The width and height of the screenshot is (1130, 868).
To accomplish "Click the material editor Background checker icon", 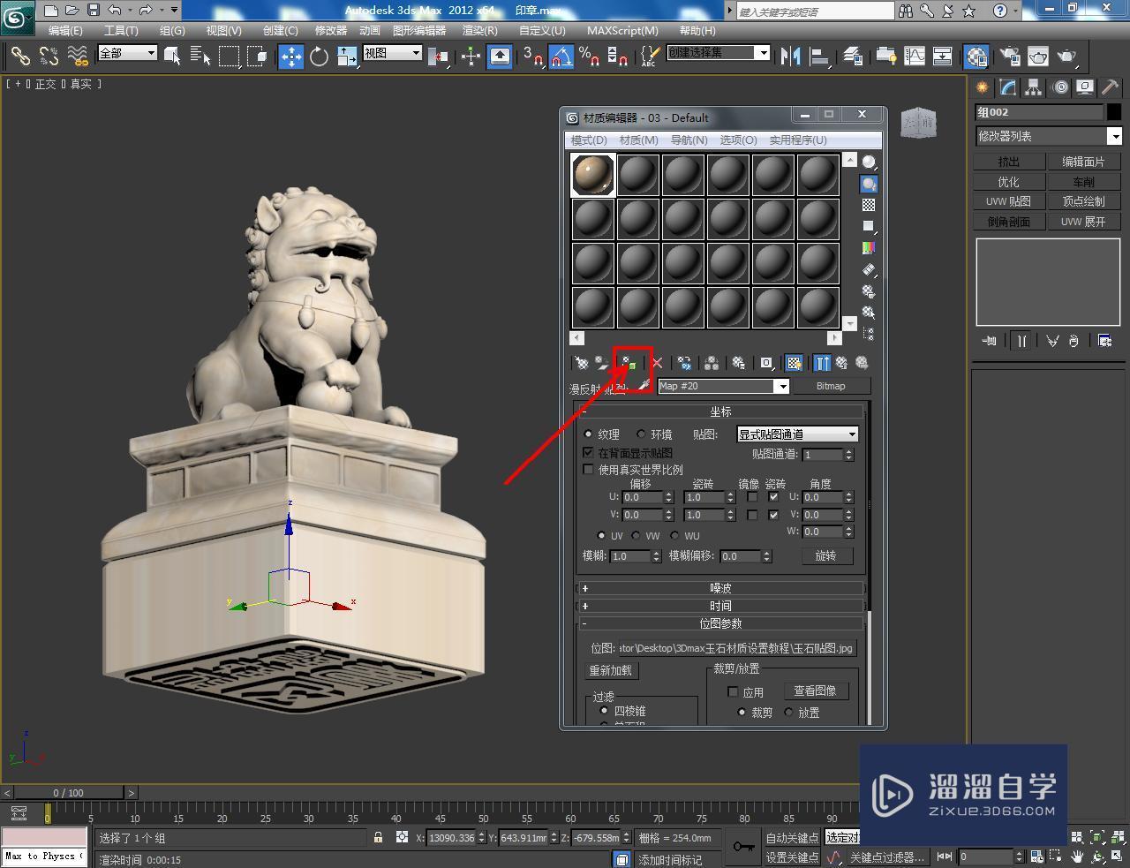I will [x=869, y=205].
